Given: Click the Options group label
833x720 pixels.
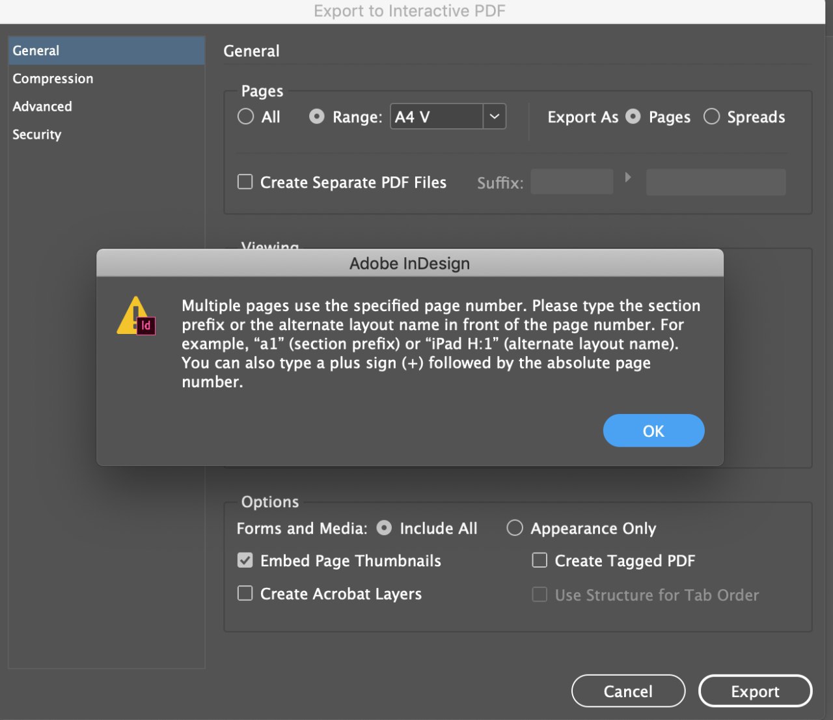Looking at the screenshot, I should pos(270,502).
